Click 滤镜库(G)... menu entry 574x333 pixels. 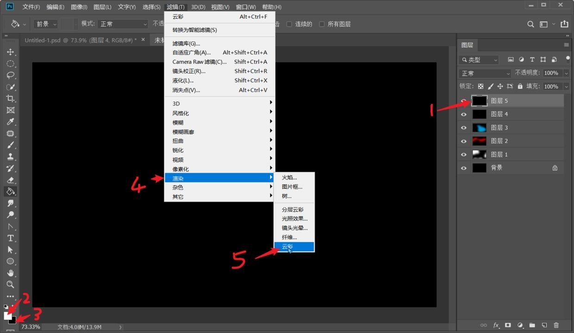(x=187, y=43)
